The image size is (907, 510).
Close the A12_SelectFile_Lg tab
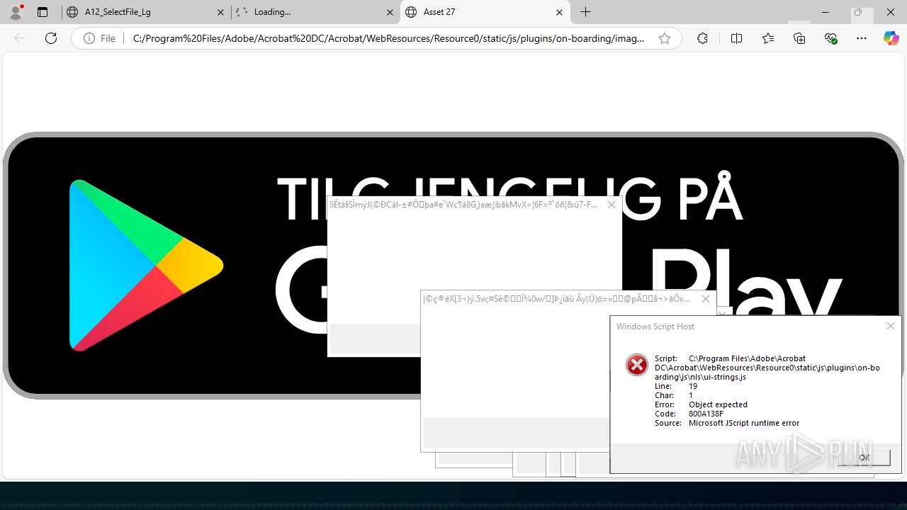point(220,12)
